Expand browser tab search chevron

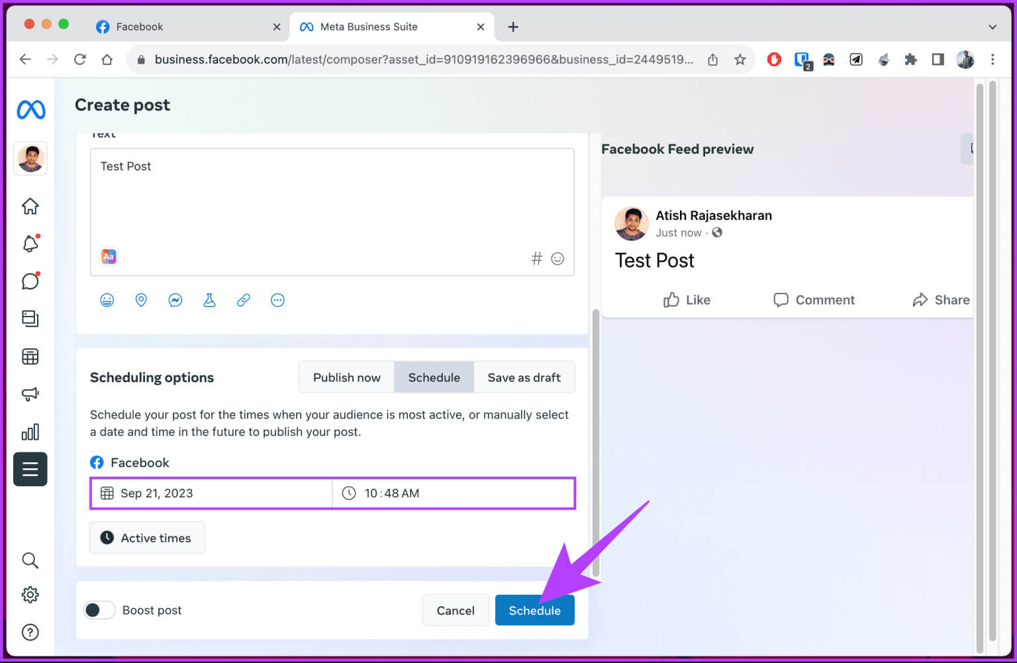point(993,27)
